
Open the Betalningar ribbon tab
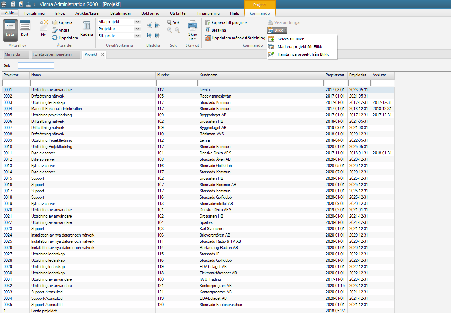(121, 13)
